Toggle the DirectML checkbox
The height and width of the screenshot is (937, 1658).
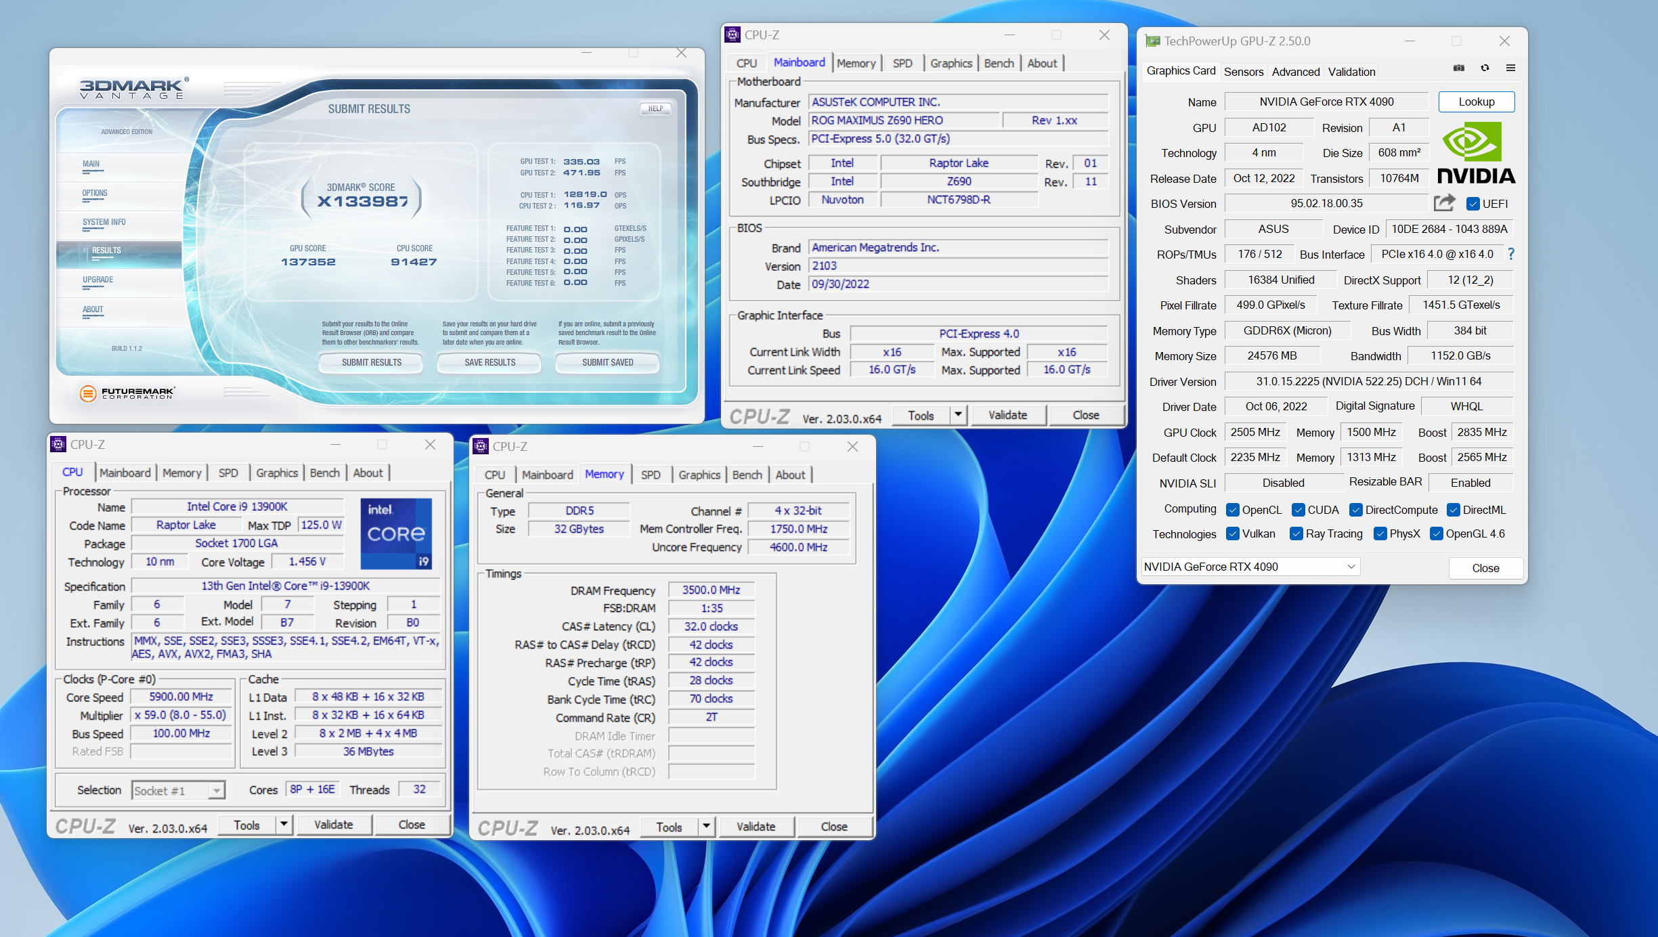point(1454,510)
